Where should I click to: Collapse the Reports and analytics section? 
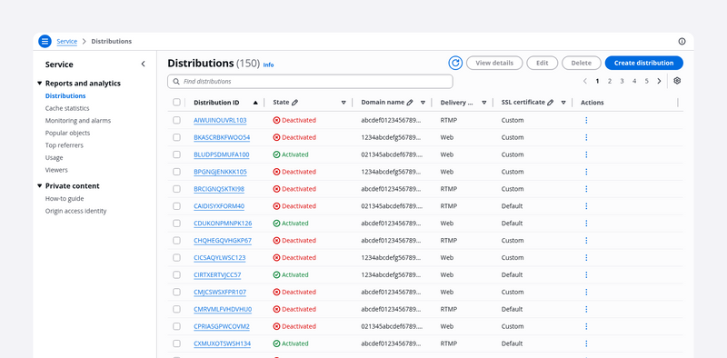pyautogui.click(x=39, y=84)
